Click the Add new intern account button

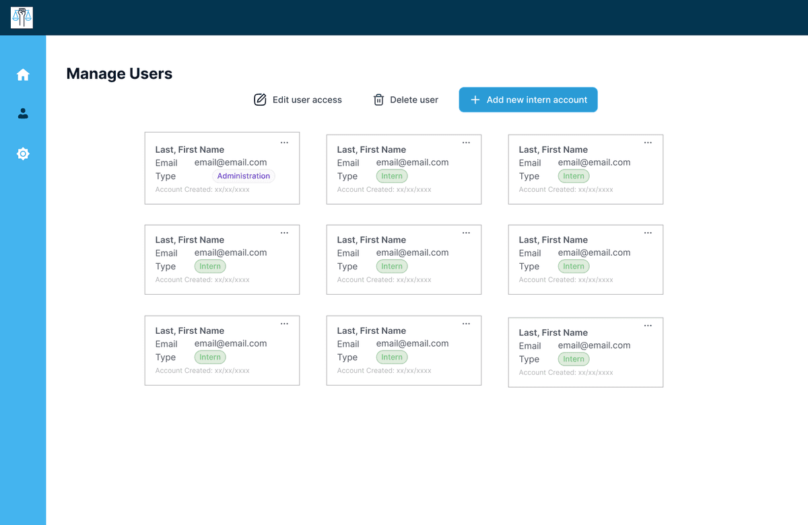528,100
